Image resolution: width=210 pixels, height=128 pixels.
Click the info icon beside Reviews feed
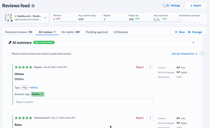pos(33,6)
